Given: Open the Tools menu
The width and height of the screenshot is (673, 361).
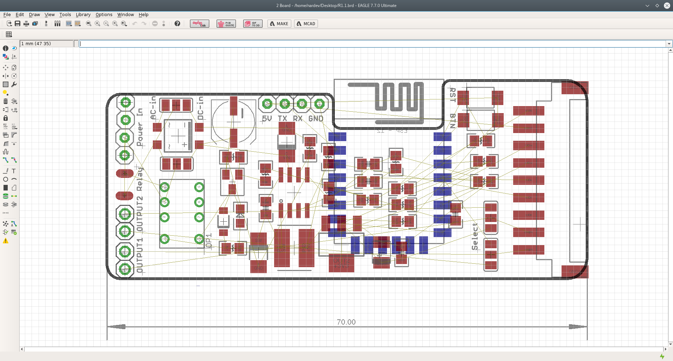Looking at the screenshot, I should [65, 14].
